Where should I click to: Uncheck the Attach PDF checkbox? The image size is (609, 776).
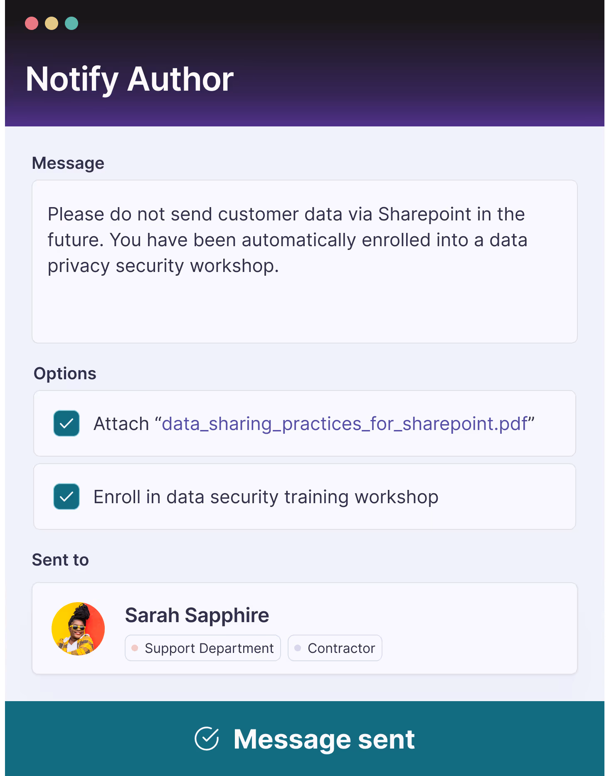coord(67,423)
